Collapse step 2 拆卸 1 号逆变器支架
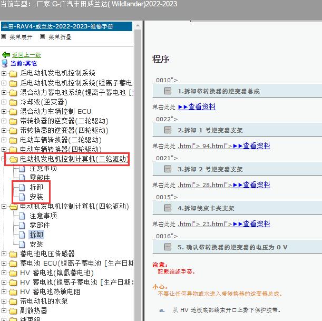Viewport: 322px width, 321px height. pyautogui.click(x=168, y=130)
